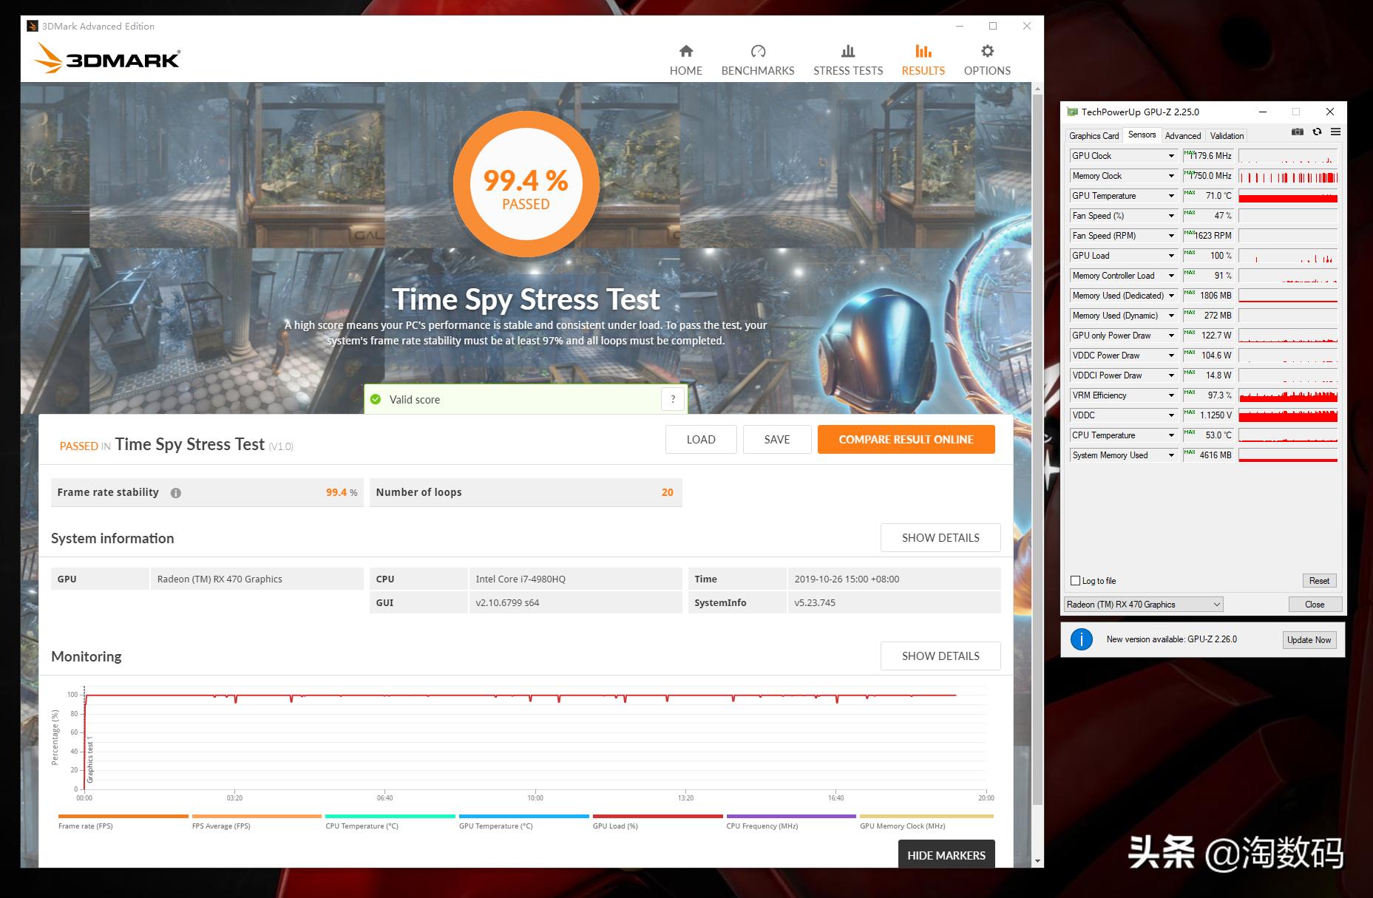1373x898 pixels.
Task: Take a screenshot with GPU-Z camera icon
Action: tap(1298, 132)
